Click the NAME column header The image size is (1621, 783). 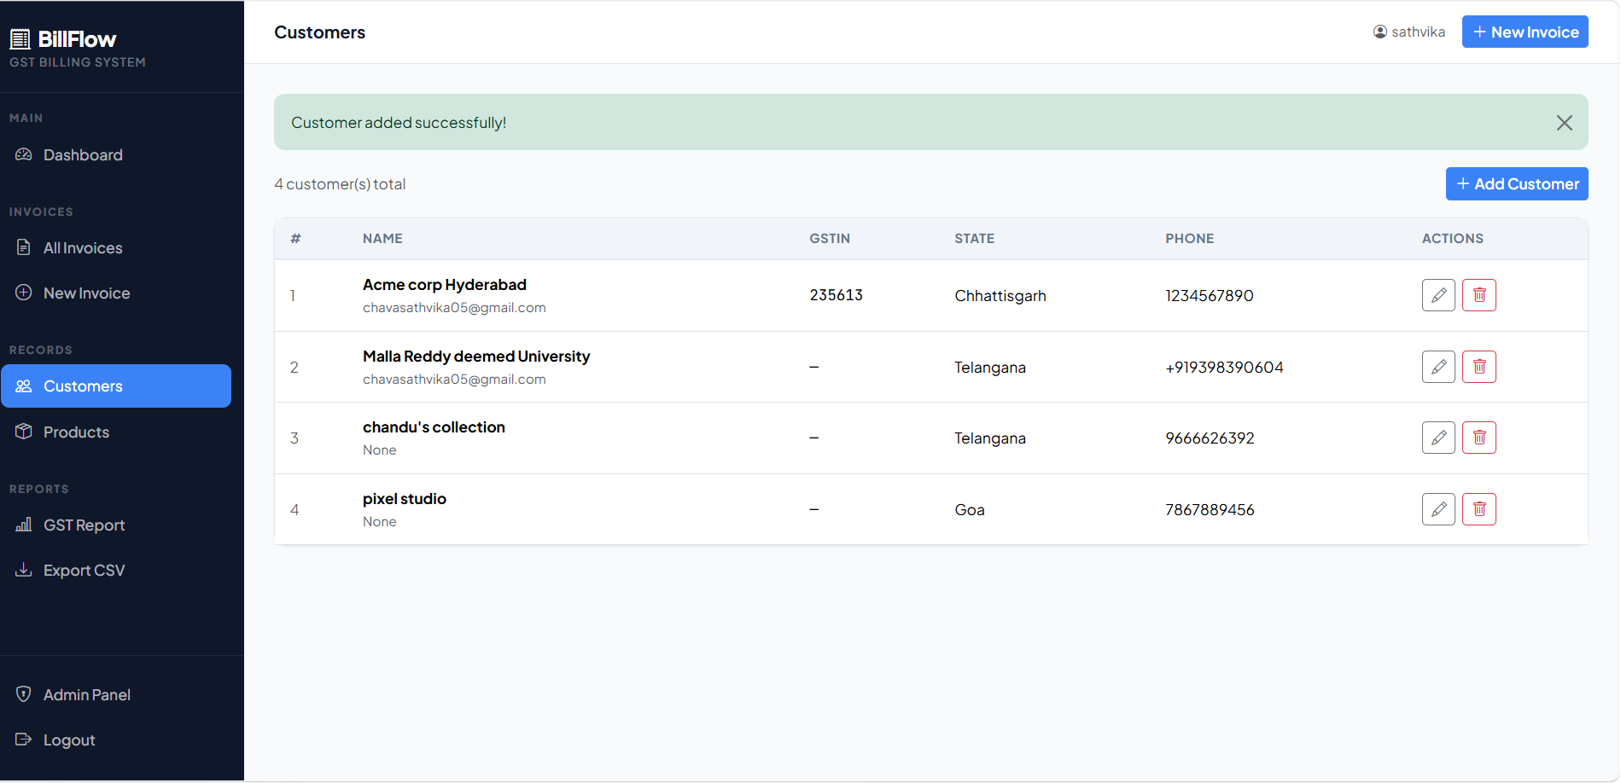coord(382,239)
